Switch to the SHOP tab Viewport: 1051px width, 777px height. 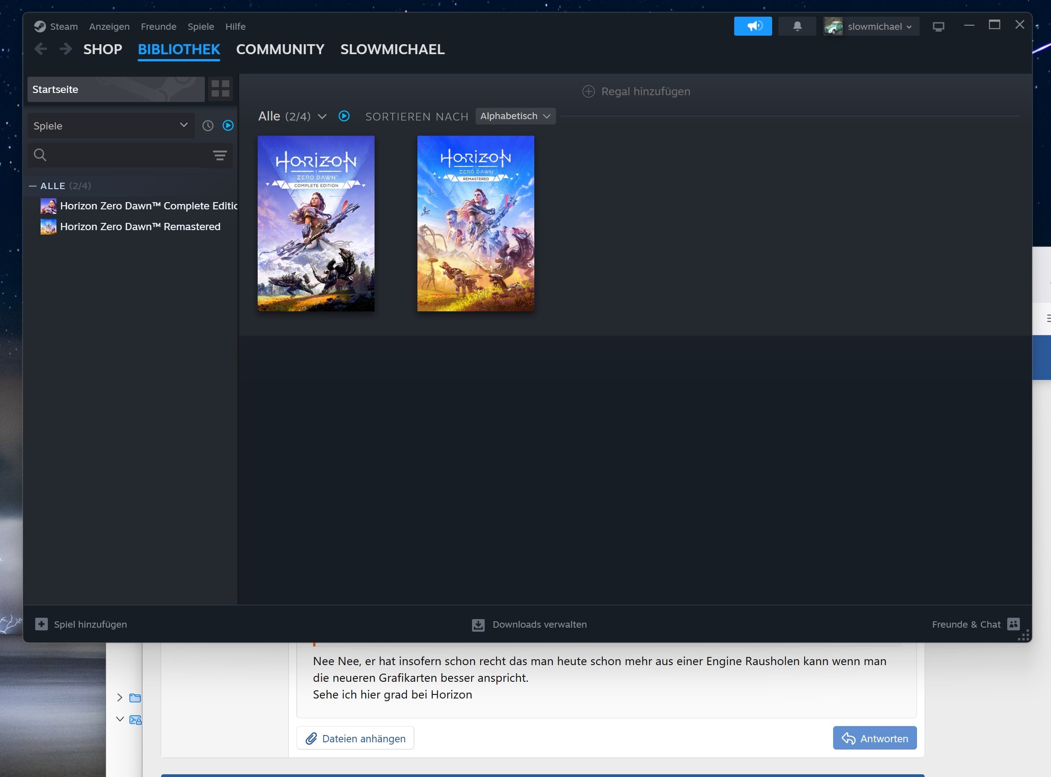pyautogui.click(x=103, y=49)
